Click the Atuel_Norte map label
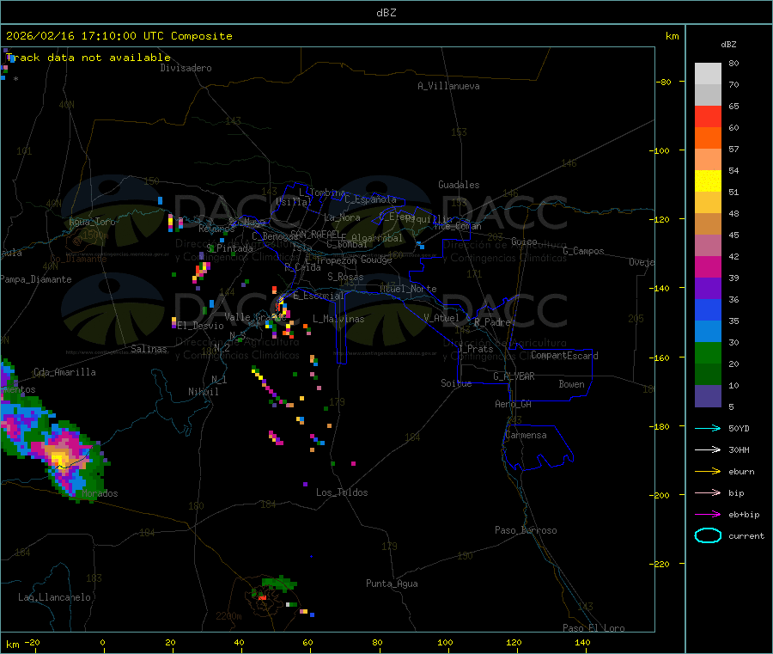 coord(408,289)
